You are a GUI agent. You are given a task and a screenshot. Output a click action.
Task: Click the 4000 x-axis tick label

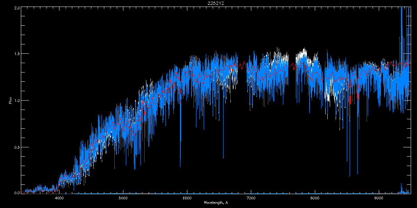tap(59, 198)
